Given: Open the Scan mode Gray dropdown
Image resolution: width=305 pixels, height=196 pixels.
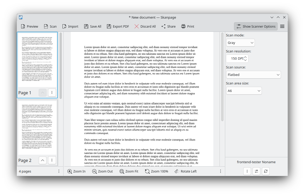Looking at the screenshot, I should pos(240,43).
